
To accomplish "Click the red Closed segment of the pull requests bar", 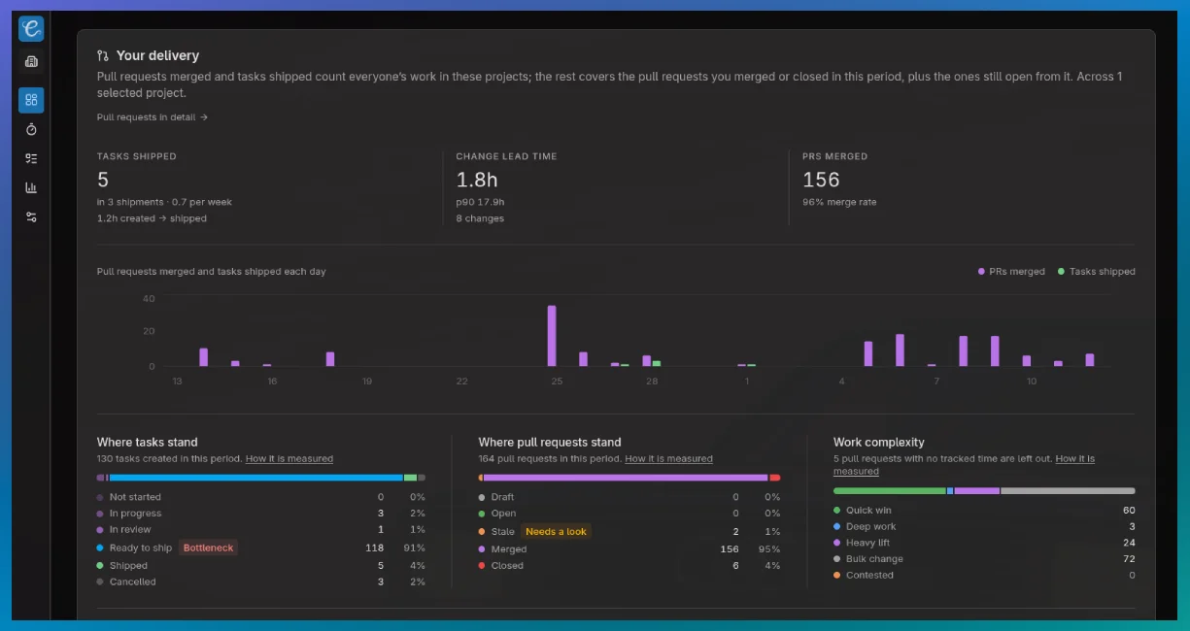I will 775,478.
